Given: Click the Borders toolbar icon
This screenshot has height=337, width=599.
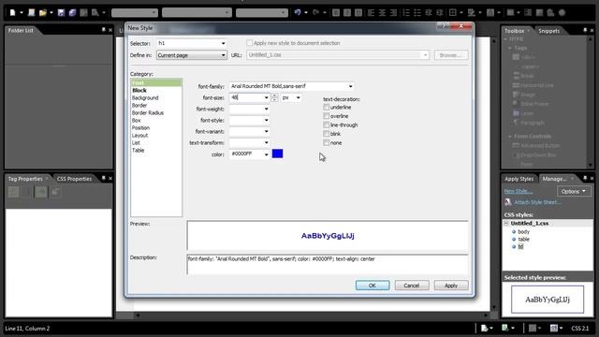Looking at the screenshot, I should [453, 12].
